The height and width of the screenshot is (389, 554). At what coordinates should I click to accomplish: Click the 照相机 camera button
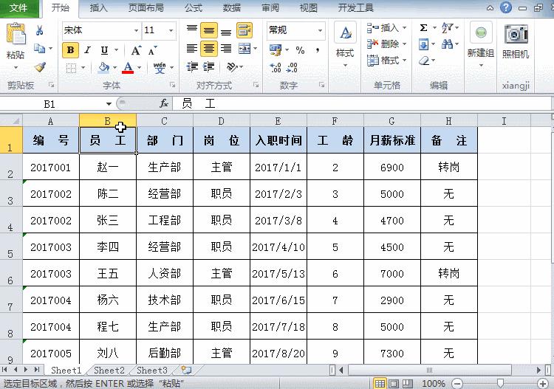pos(516,41)
